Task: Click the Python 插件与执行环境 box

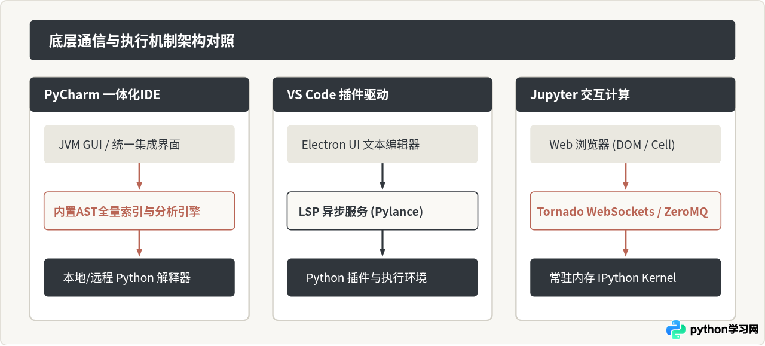Action: [382, 278]
